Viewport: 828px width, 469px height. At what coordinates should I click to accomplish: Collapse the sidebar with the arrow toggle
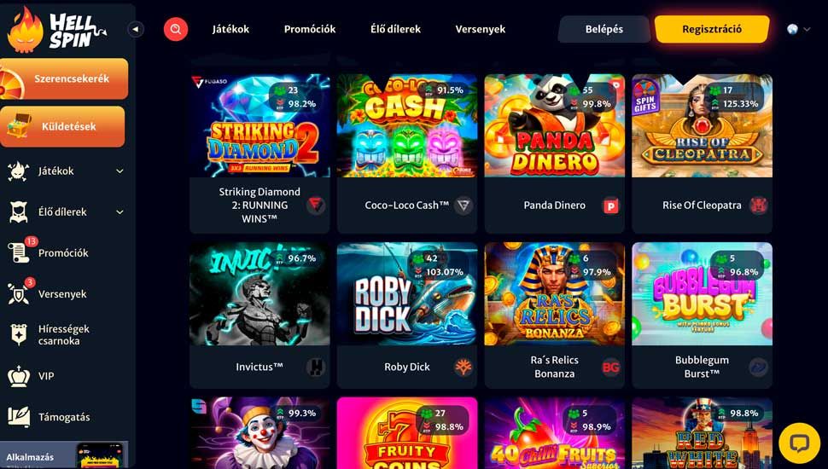click(x=136, y=29)
